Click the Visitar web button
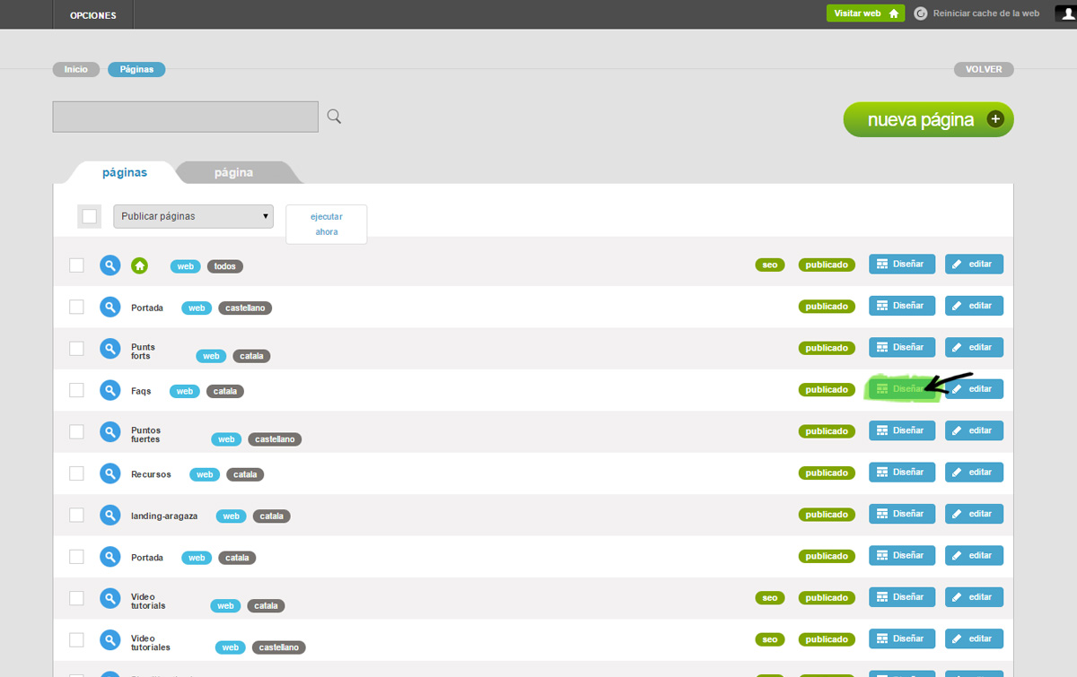 click(865, 13)
